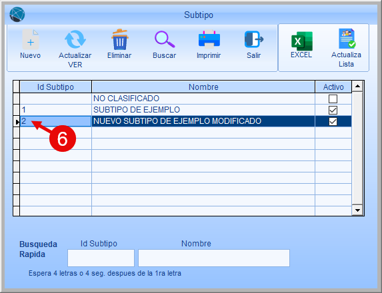Sort by the Nombre column header
Screen dimensions: 382x293
pyautogui.click(x=203, y=87)
